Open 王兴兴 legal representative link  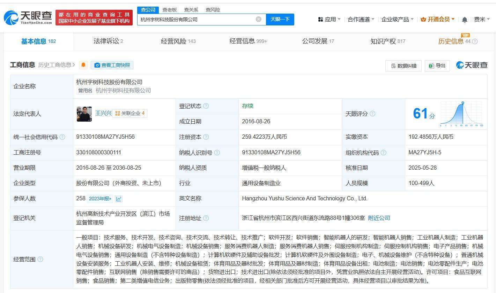[x=103, y=113]
